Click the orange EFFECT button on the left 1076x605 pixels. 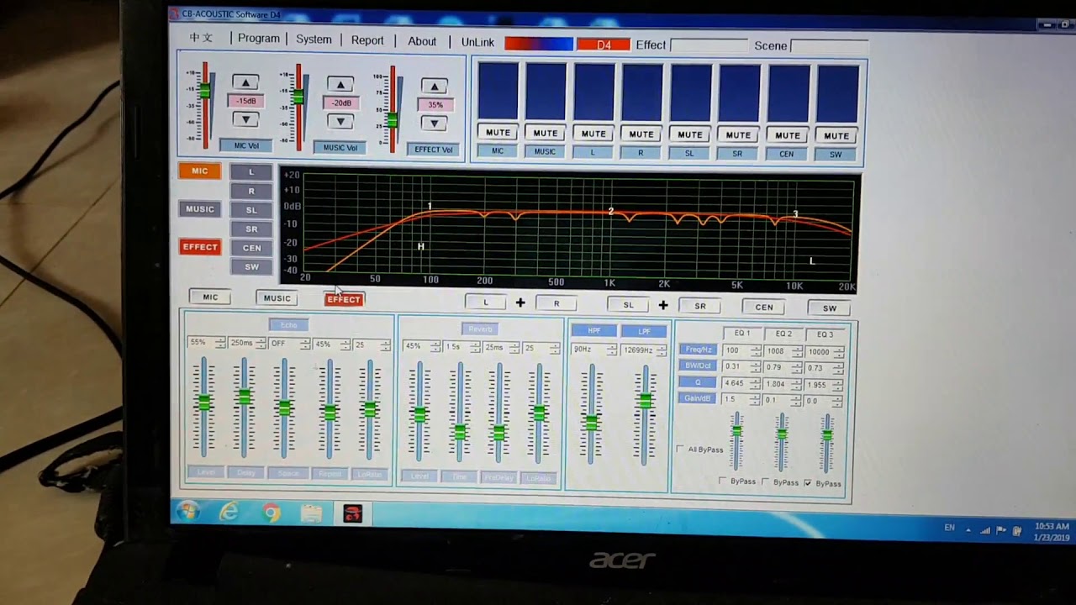[x=200, y=247]
